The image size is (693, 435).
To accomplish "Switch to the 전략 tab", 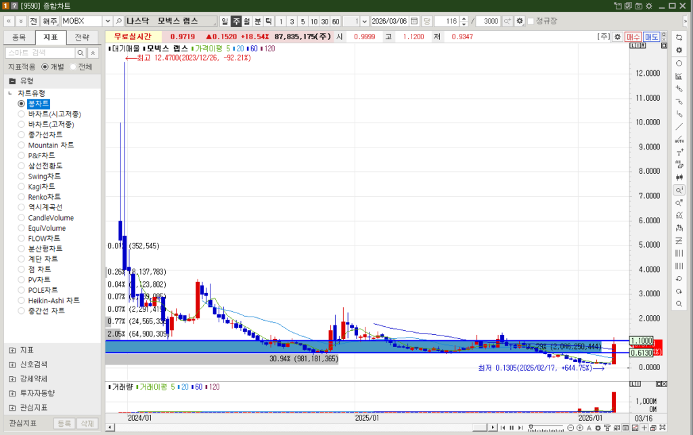I will click(82, 37).
